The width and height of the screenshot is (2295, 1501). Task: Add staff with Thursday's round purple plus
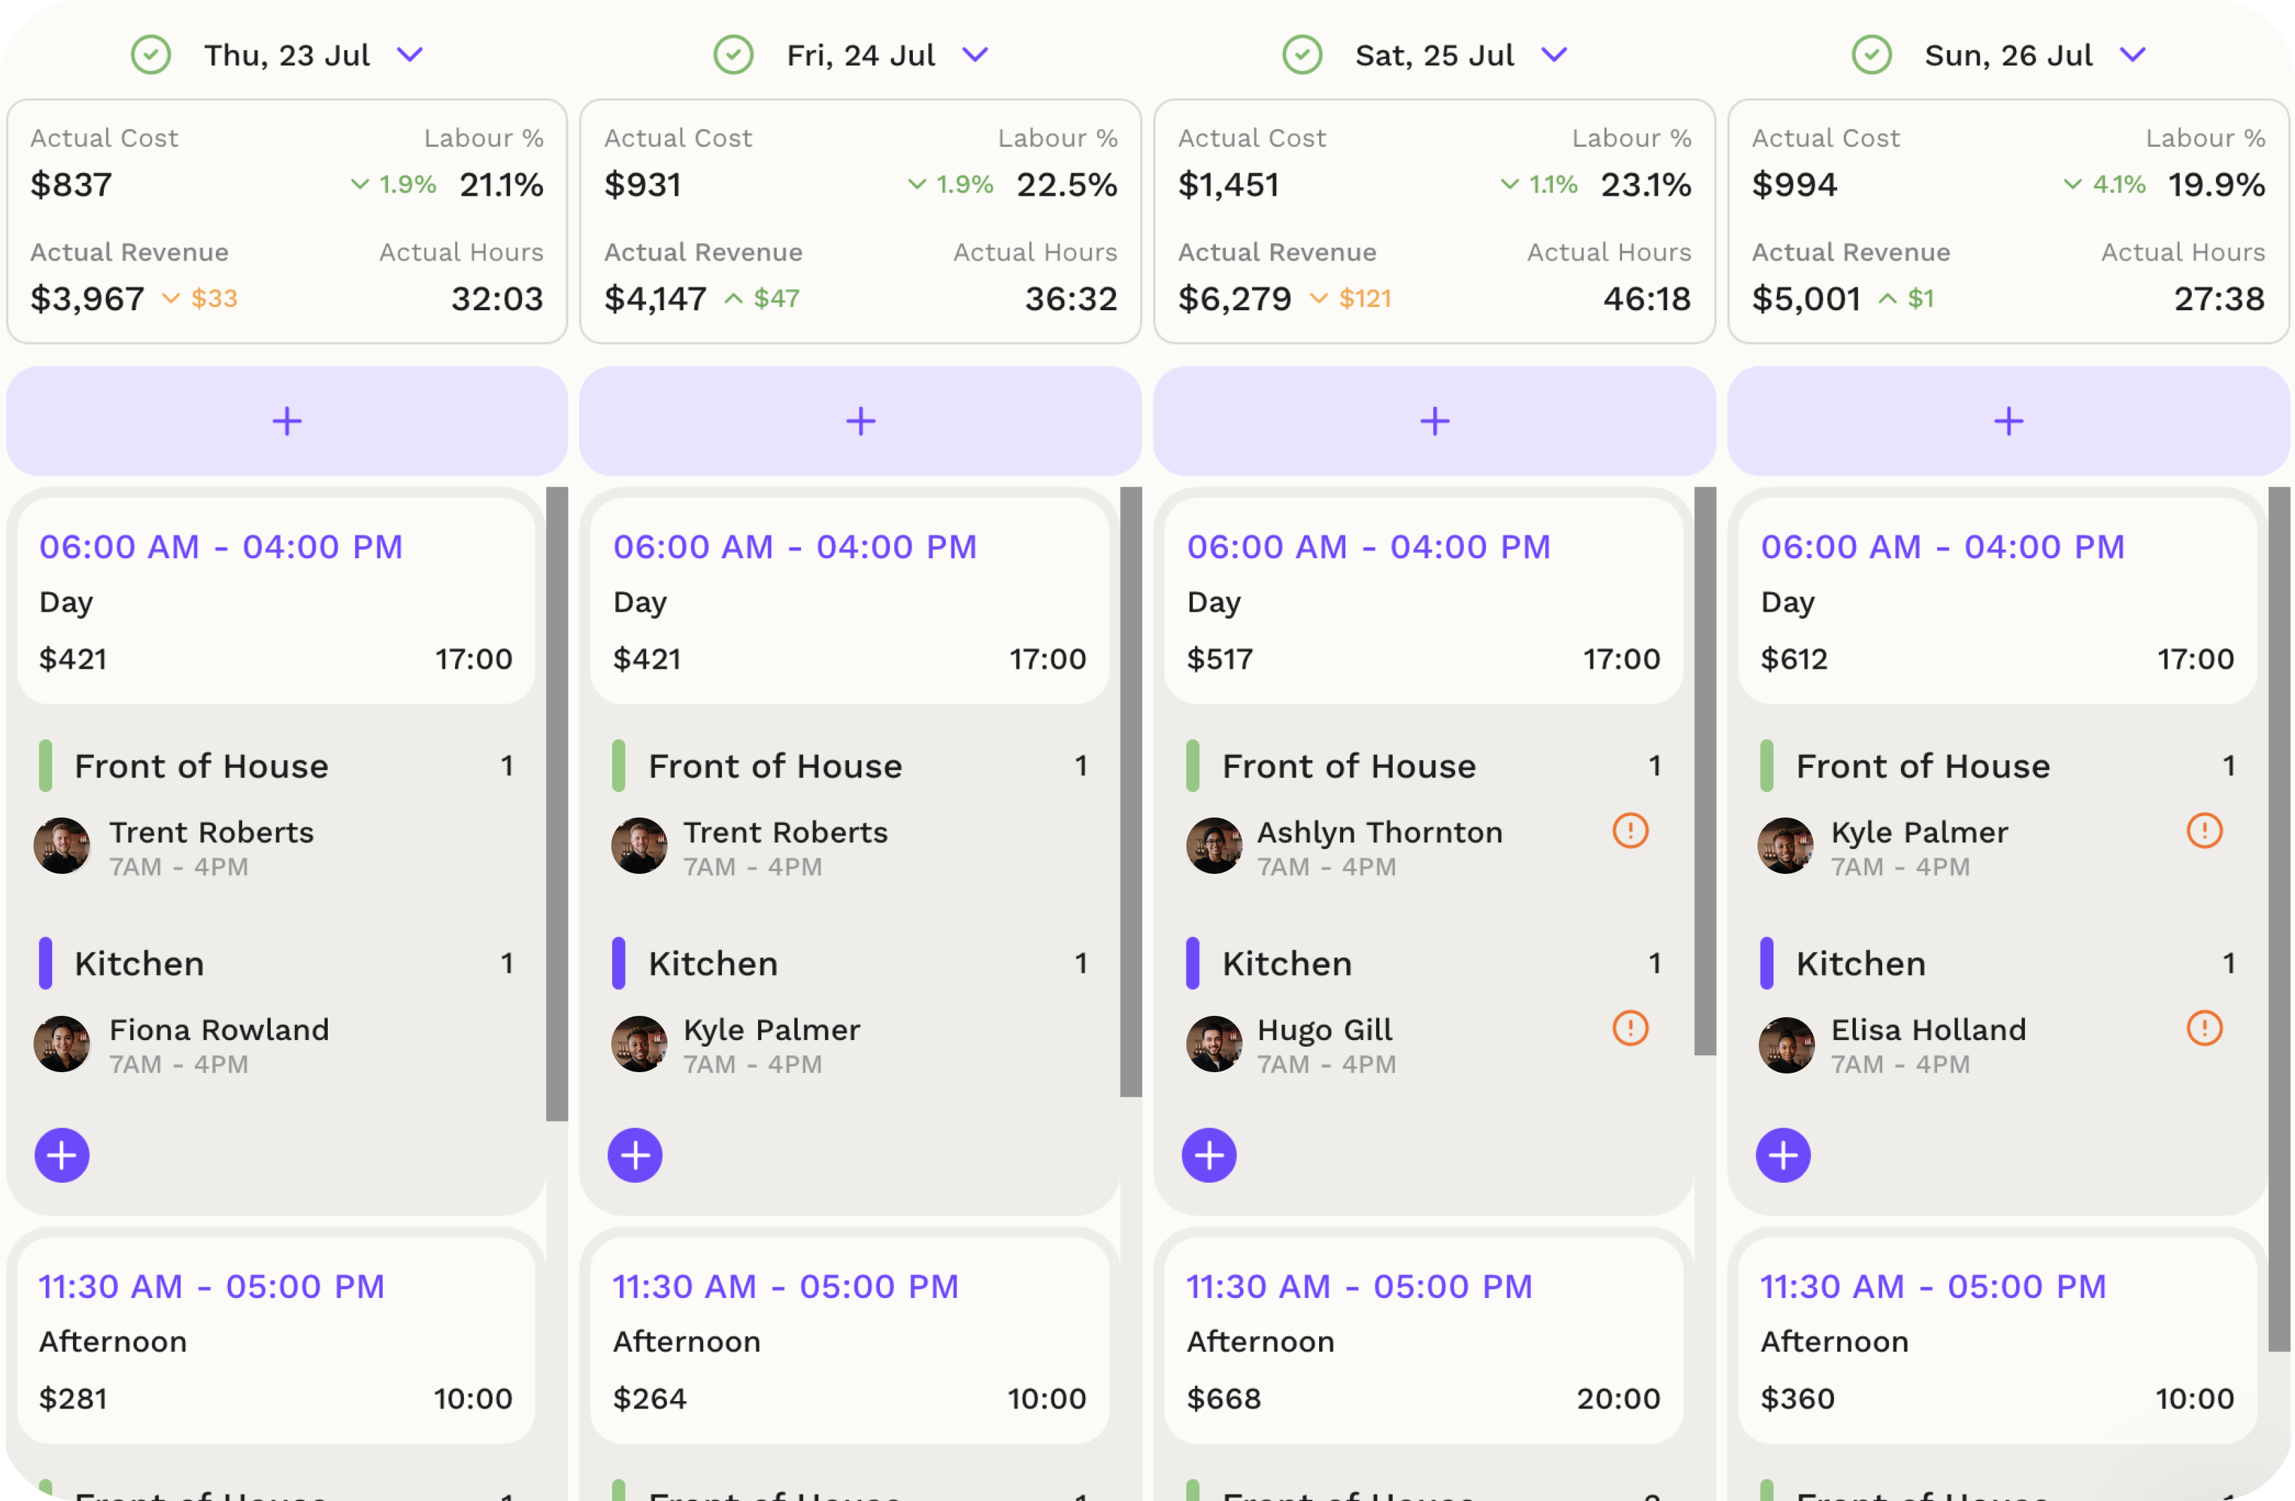tap(62, 1155)
